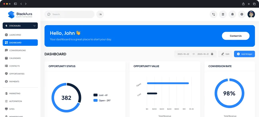Image resolution: width=259 pixels, height=117 pixels.
Task: Click the Conversations chat icon
Action: point(6,50)
